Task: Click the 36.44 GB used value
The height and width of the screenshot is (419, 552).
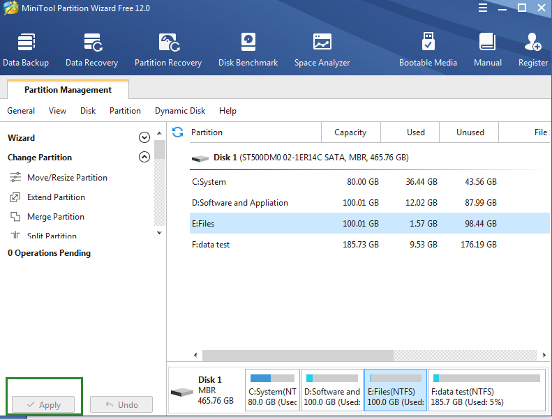Action: [422, 182]
